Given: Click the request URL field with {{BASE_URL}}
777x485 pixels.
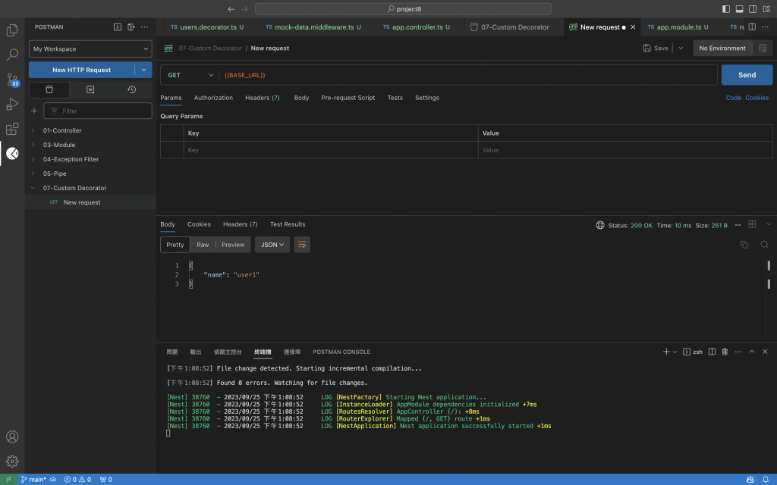Looking at the screenshot, I should click(x=467, y=75).
